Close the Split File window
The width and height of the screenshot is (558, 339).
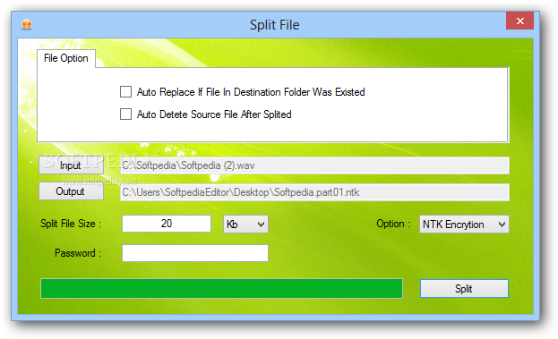coord(519,21)
